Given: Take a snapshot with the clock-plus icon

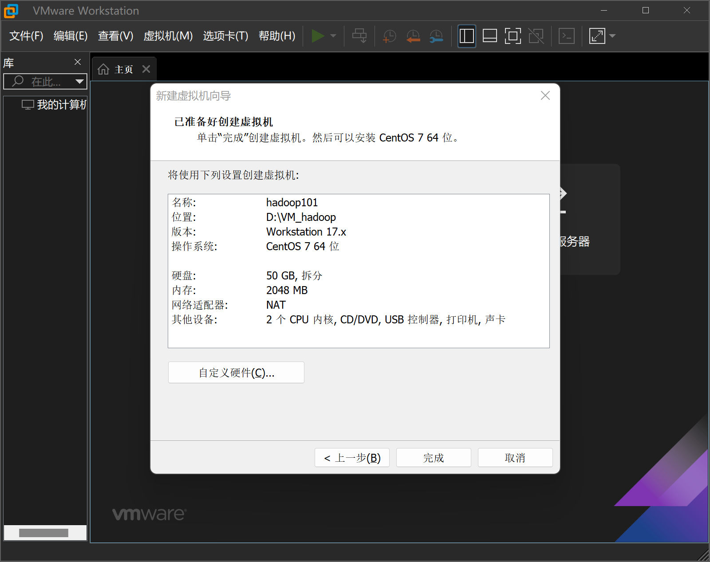Looking at the screenshot, I should pos(389,36).
